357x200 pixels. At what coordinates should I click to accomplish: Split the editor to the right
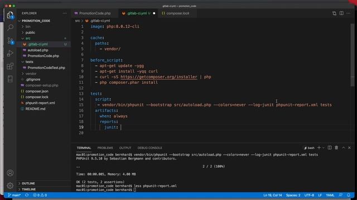(x=341, y=13)
